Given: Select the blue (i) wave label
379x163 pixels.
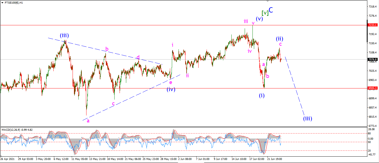Looking at the screenshot, I should point(262,95).
